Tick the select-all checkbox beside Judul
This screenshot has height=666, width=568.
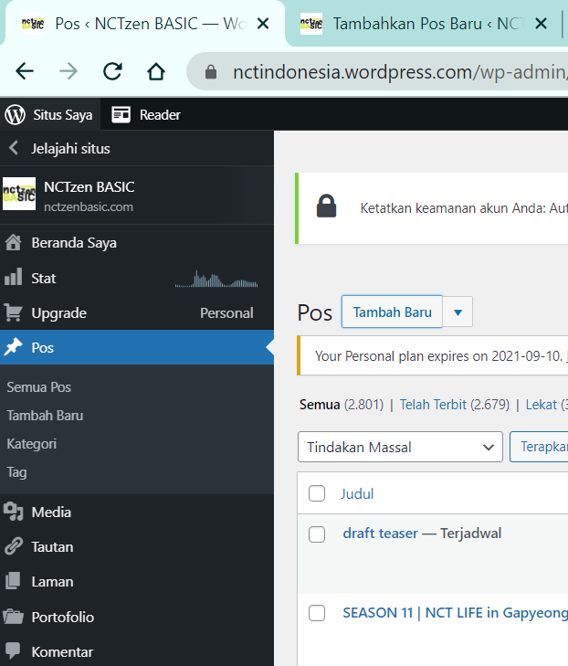(317, 494)
